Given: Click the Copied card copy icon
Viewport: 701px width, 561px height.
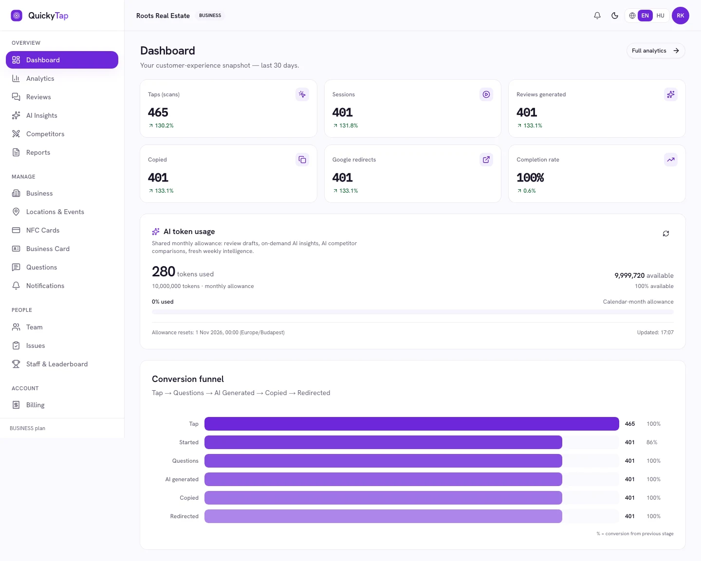Looking at the screenshot, I should point(302,160).
